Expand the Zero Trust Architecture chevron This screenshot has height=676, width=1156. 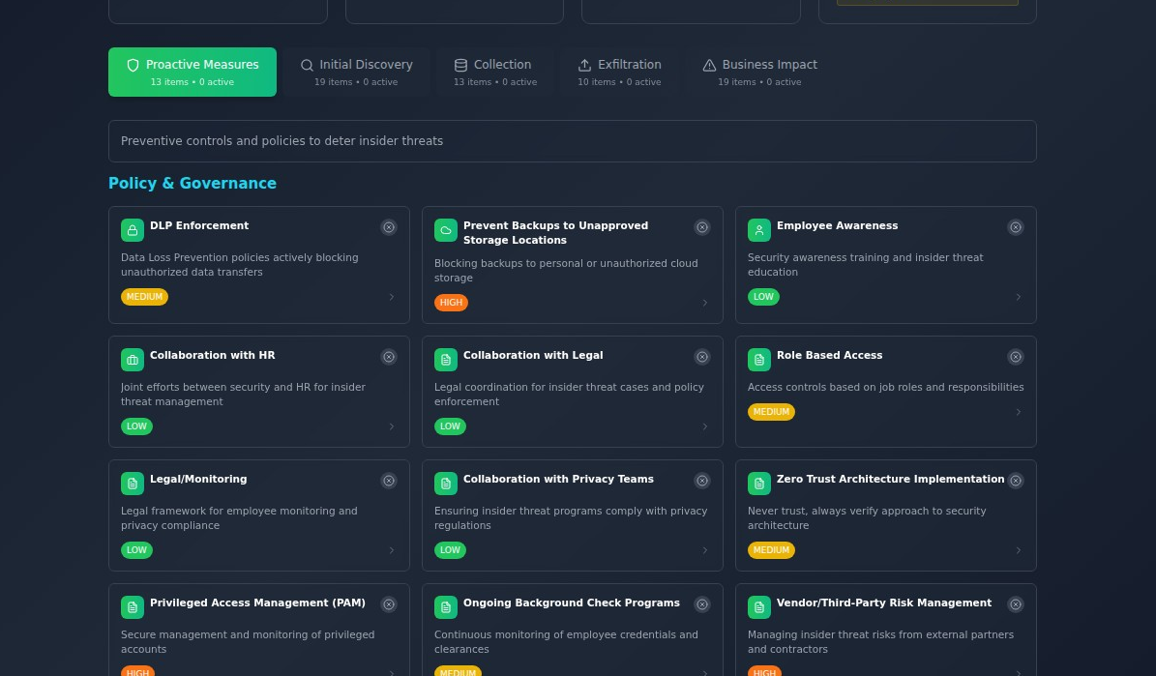[1019, 550]
